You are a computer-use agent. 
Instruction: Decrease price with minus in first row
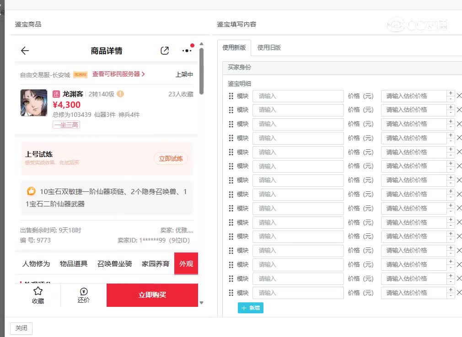[x=451, y=99]
